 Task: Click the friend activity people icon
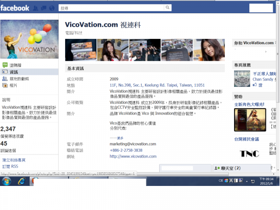[x=5, y=79]
